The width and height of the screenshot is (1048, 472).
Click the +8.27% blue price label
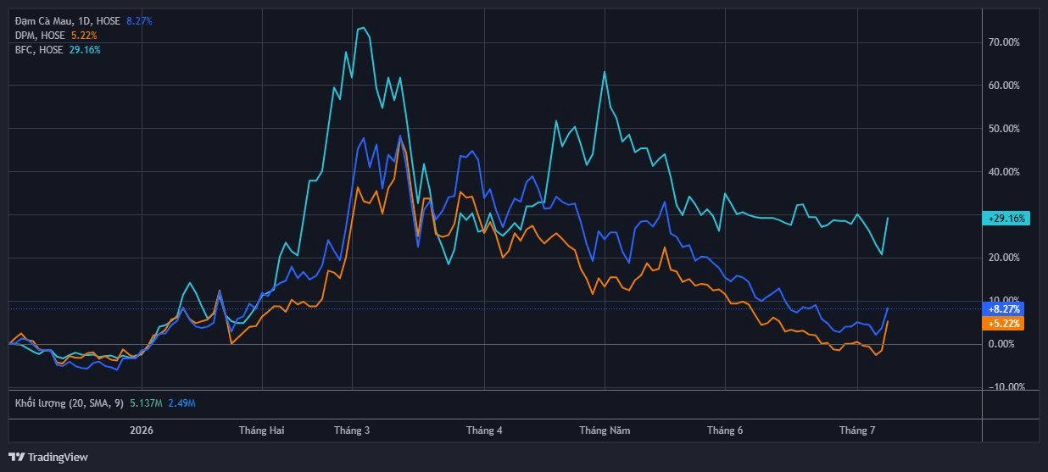[x=1004, y=309]
